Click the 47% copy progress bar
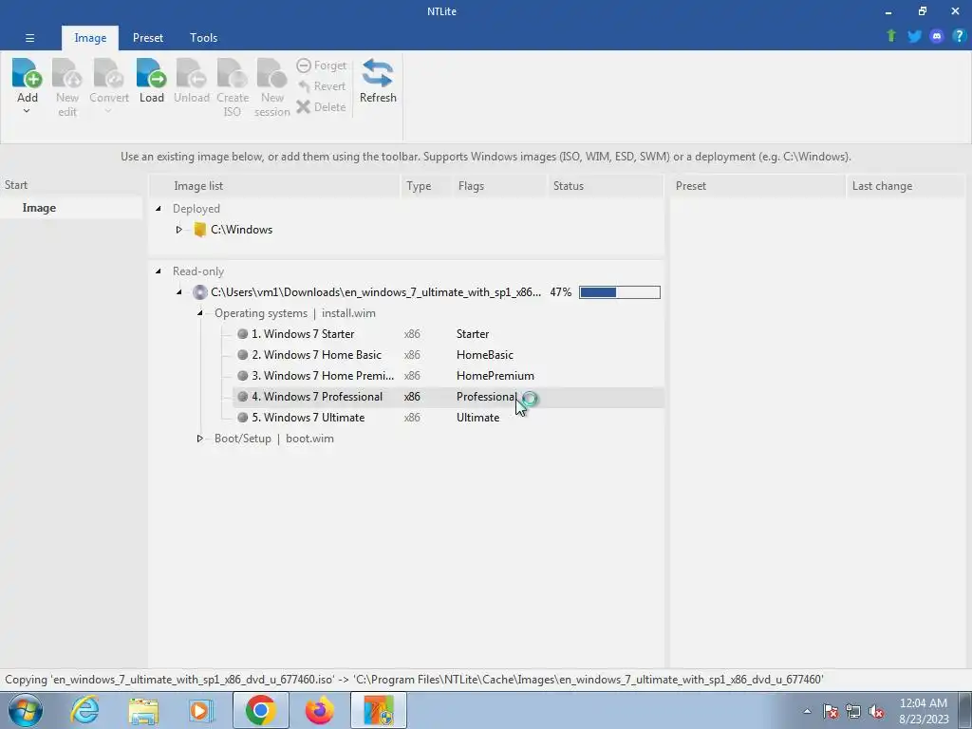972x729 pixels. tap(619, 292)
